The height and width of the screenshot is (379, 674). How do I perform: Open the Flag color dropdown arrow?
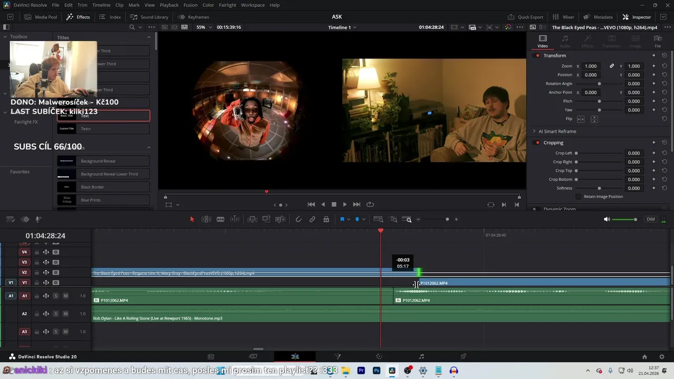(348, 220)
